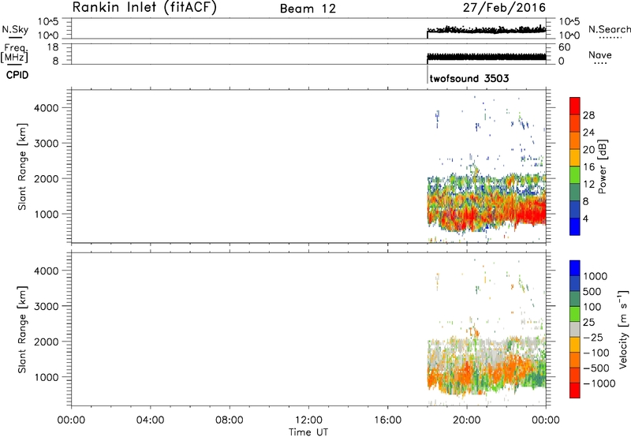The height and width of the screenshot is (437, 631).
Task: Click the Beam 12 label
Action: [308, 9]
